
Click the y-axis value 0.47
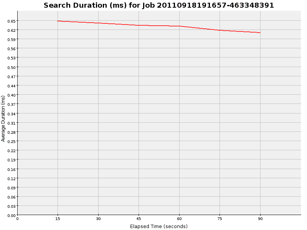pyautogui.click(x=12, y=77)
